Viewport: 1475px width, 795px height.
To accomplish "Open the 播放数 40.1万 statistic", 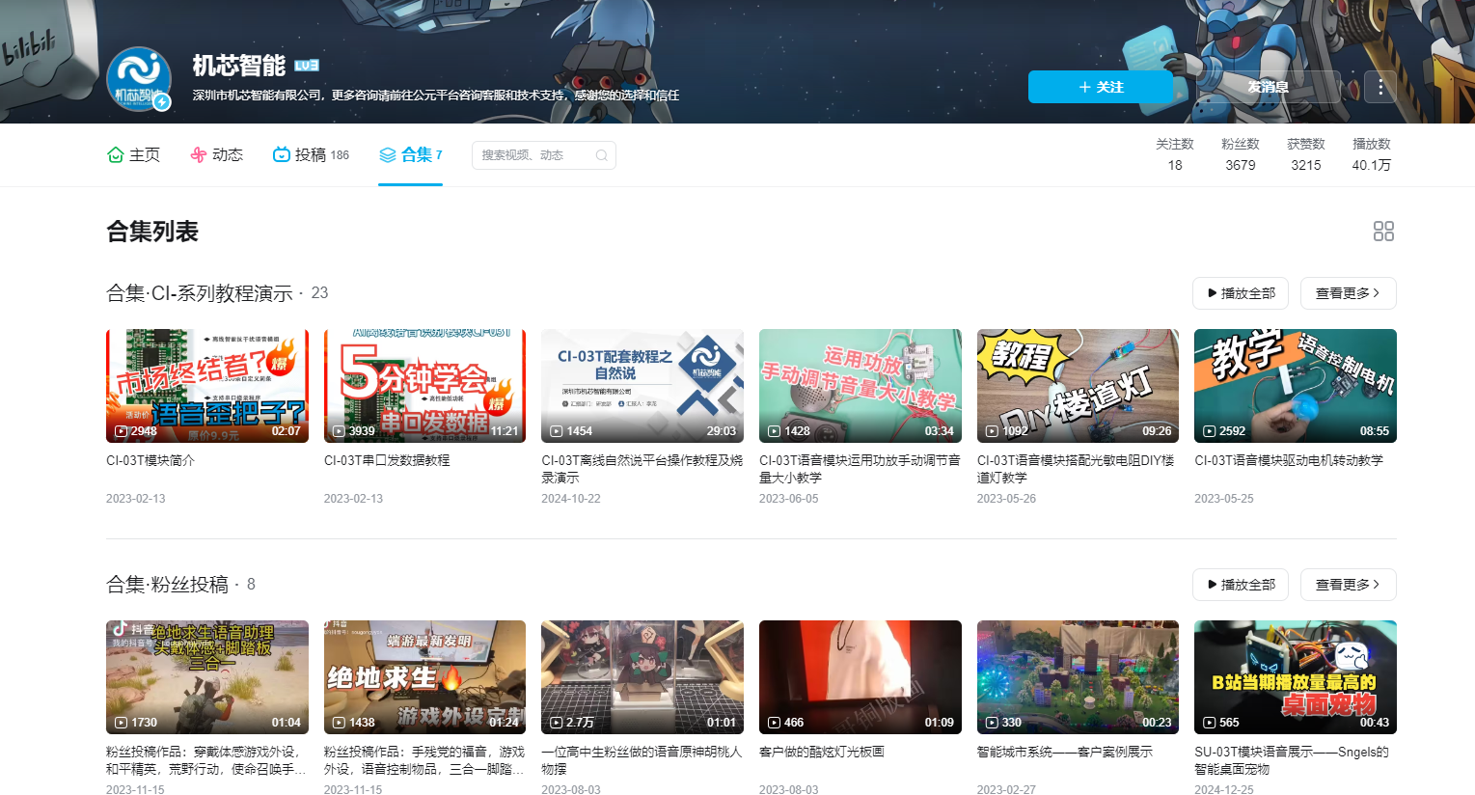I will point(1371,154).
